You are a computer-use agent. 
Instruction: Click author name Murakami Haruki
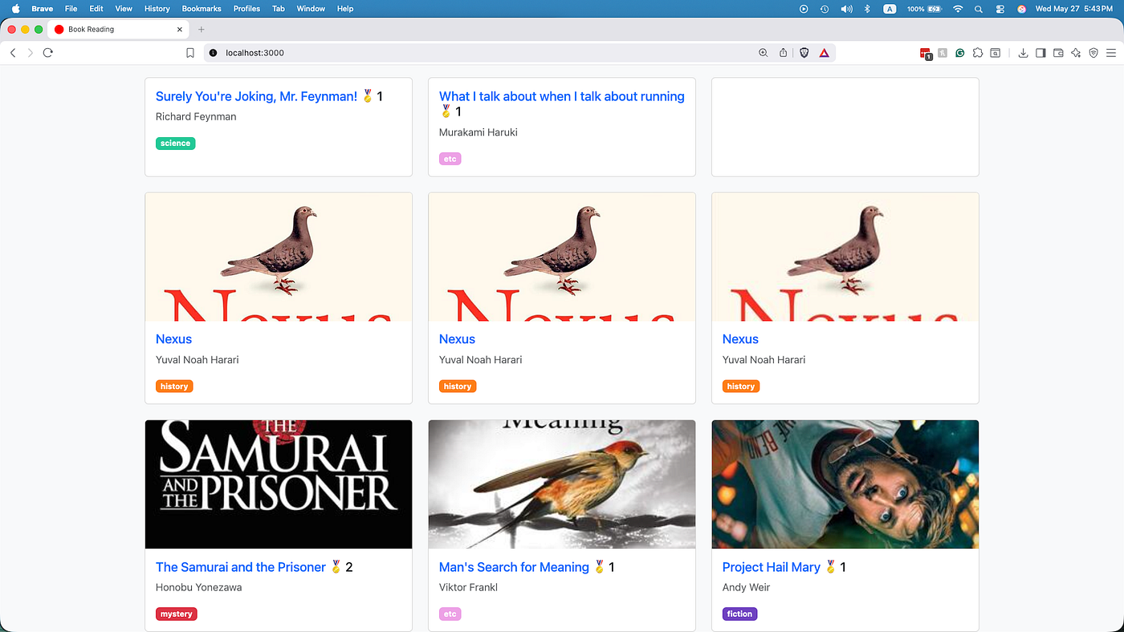(479, 132)
